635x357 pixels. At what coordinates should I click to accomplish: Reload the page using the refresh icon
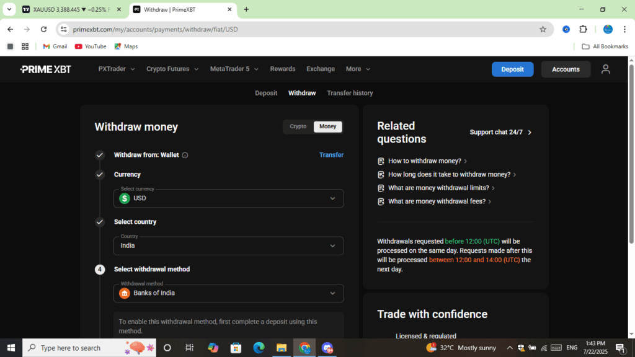(43, 29)
